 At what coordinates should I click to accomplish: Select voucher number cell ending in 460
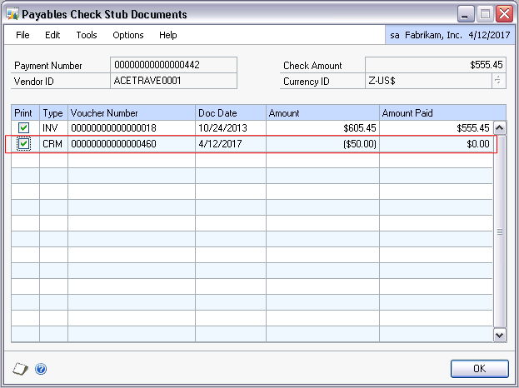click(131, 144)
